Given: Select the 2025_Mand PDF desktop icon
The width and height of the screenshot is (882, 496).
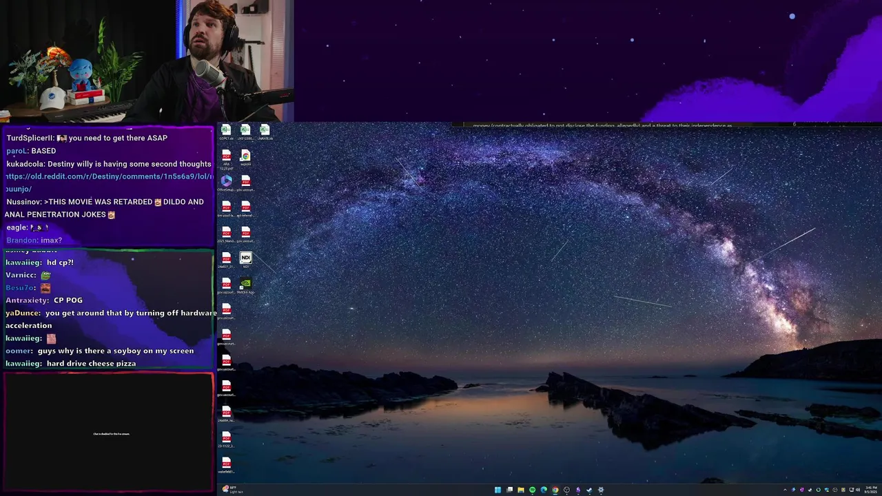Looking at the screenshot, I should tap(226, 234).
